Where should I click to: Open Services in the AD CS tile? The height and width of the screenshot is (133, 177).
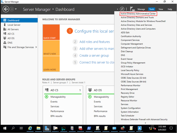55,107
